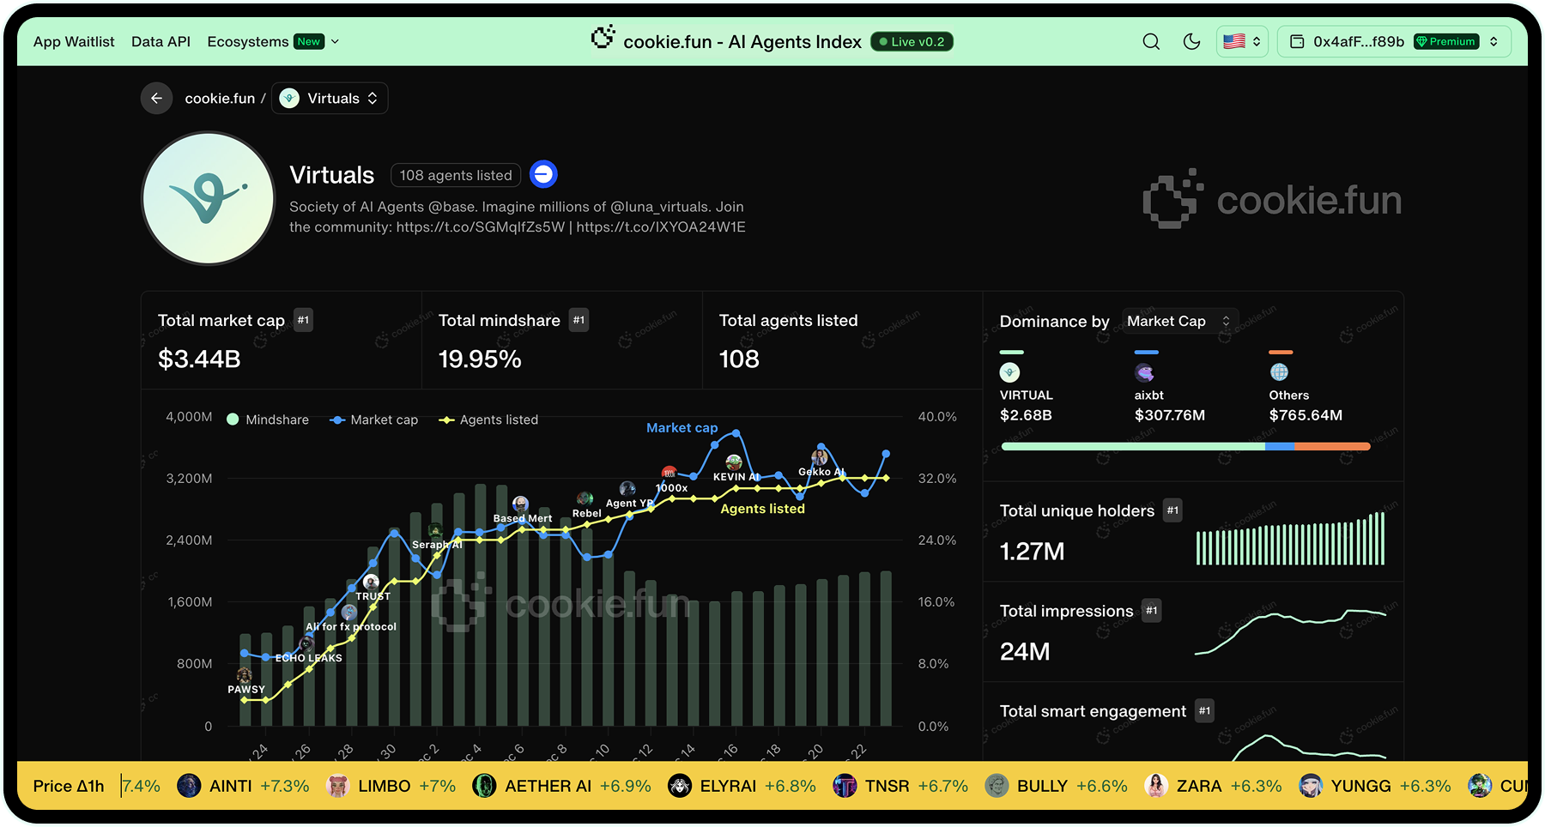
Task: Click ELYRAI ticker icon
Action: (x=680, y=786)
